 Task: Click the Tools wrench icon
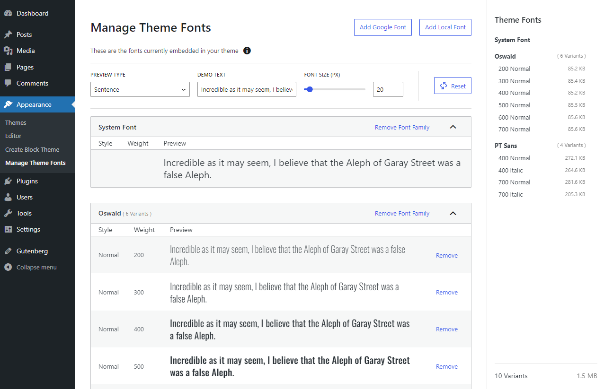tap(8, 213)
